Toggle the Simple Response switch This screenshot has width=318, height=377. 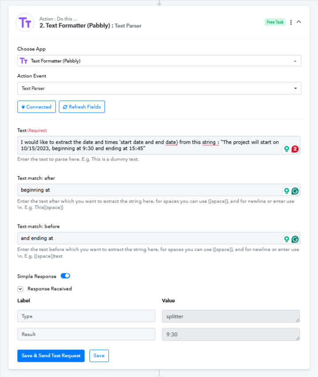65,276
